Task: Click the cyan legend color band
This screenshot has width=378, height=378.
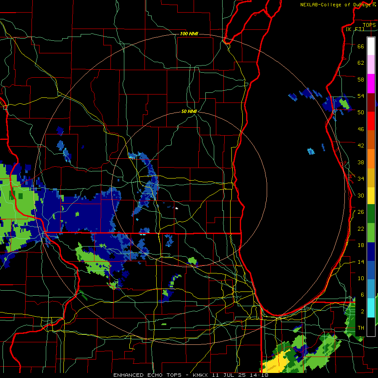Action: 371,308
